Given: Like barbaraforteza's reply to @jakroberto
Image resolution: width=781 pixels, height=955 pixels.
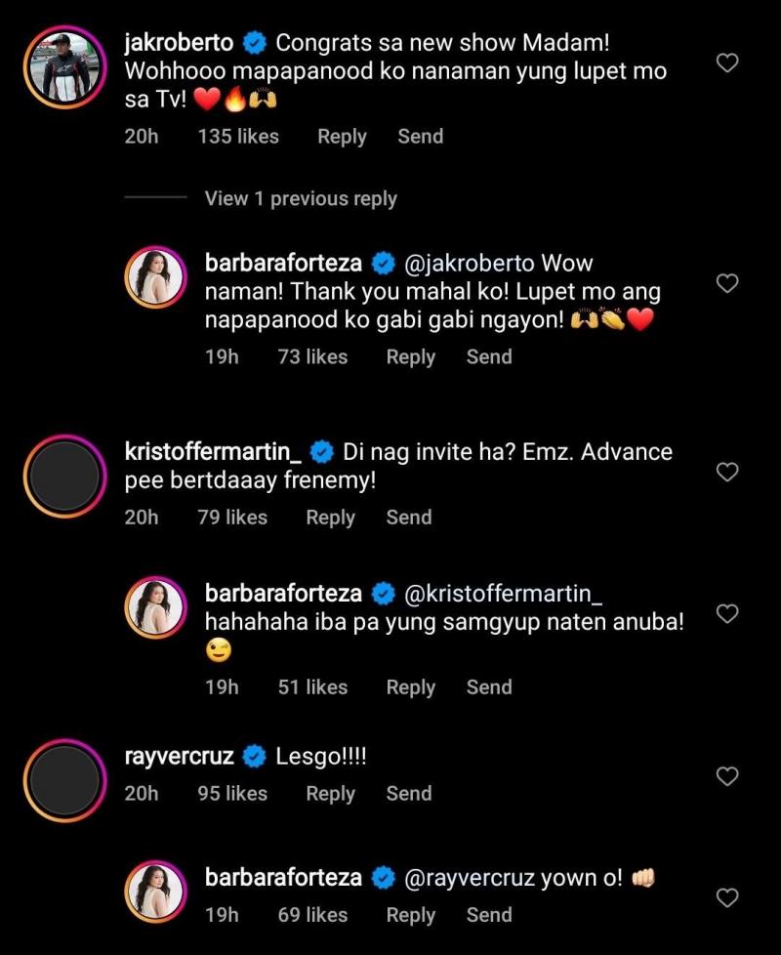Looking at the screenshot, I should (727, 284).
